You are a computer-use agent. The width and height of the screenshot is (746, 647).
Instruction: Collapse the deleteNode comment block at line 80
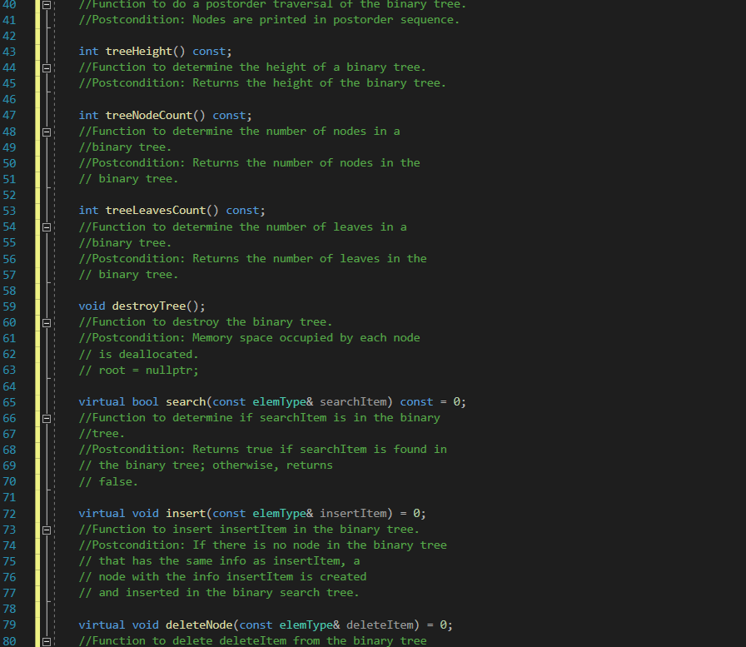coord(47,640)
